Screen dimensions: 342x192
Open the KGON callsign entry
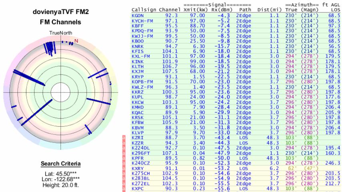coord(136,15)
